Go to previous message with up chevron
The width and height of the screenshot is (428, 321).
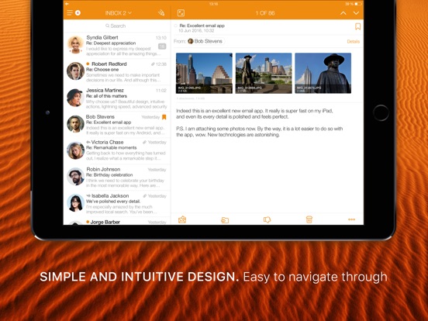click(343, 13)
